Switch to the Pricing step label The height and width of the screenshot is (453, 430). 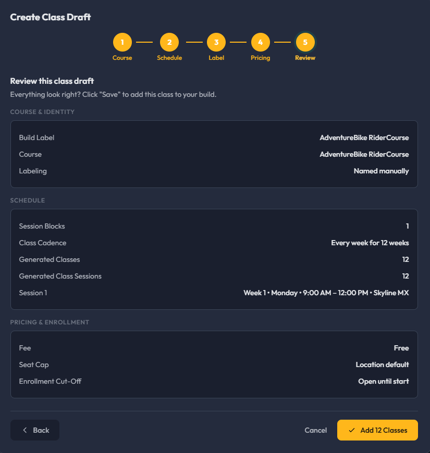click(261, 58)
